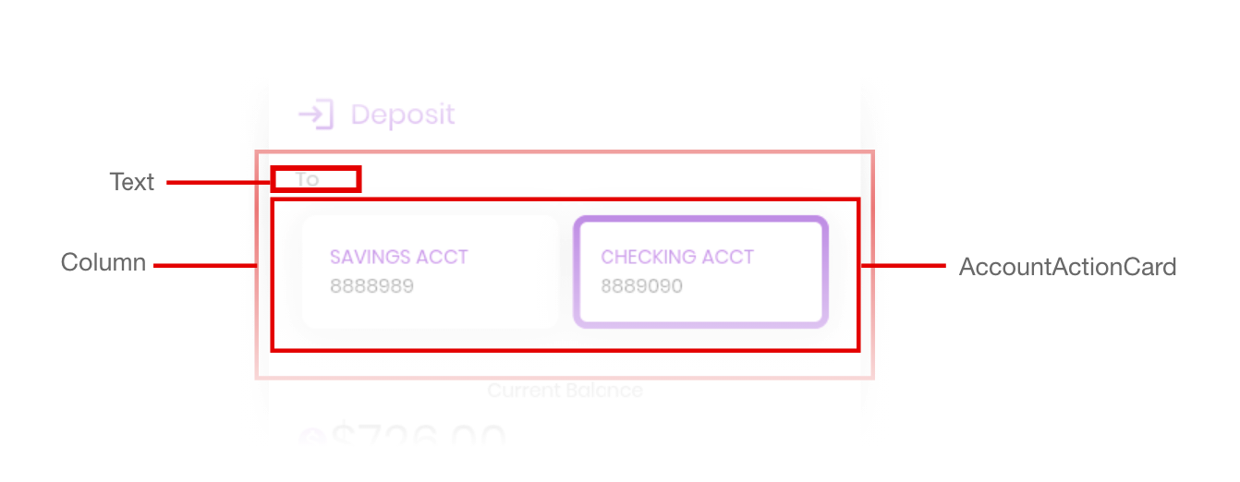Image resolution: width=1240 pixels, height=482 pixels.
Task: Click the "To" label above the cards
Action: (307, 179)
